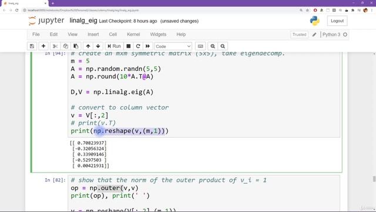376x212 pixels.
Task: Click in the In [94] code cell
Action: click(204, 95)
